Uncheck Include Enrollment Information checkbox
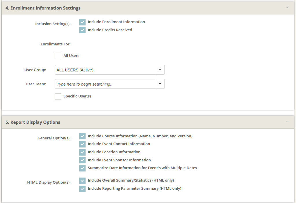This screenshot has height=203, width=296. tap(82, 22)
